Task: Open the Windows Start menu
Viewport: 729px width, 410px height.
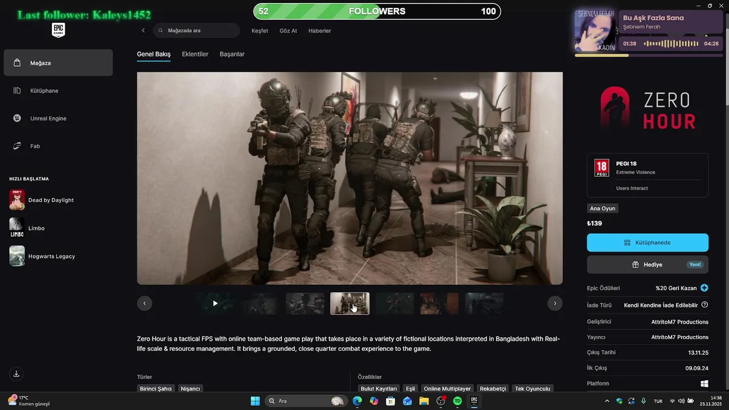Action: [255, 401]
